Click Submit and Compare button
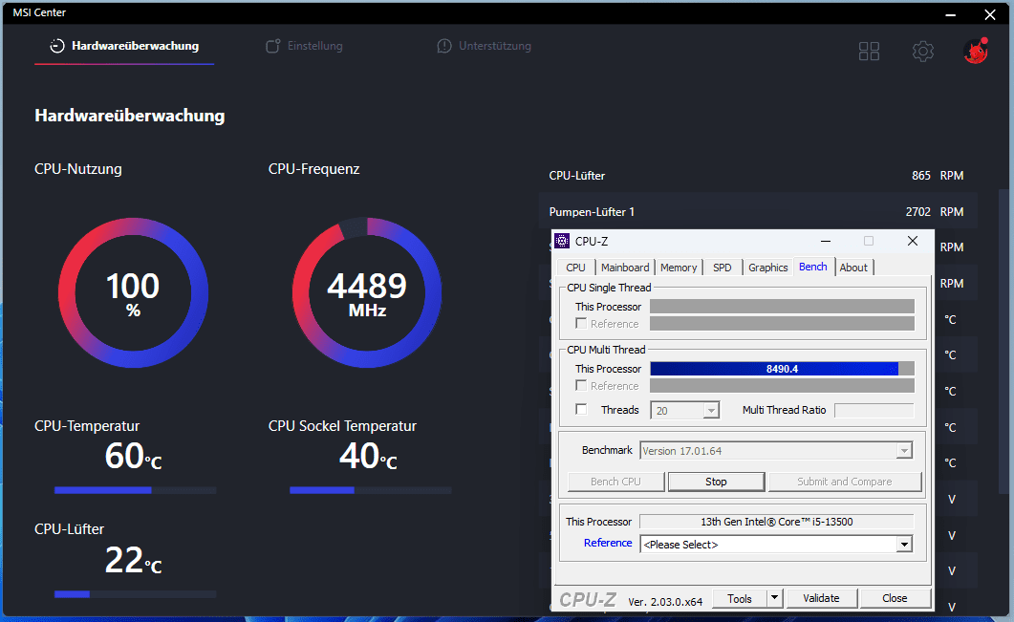This screenshot has height=622, width=1014. pos(844,482)
